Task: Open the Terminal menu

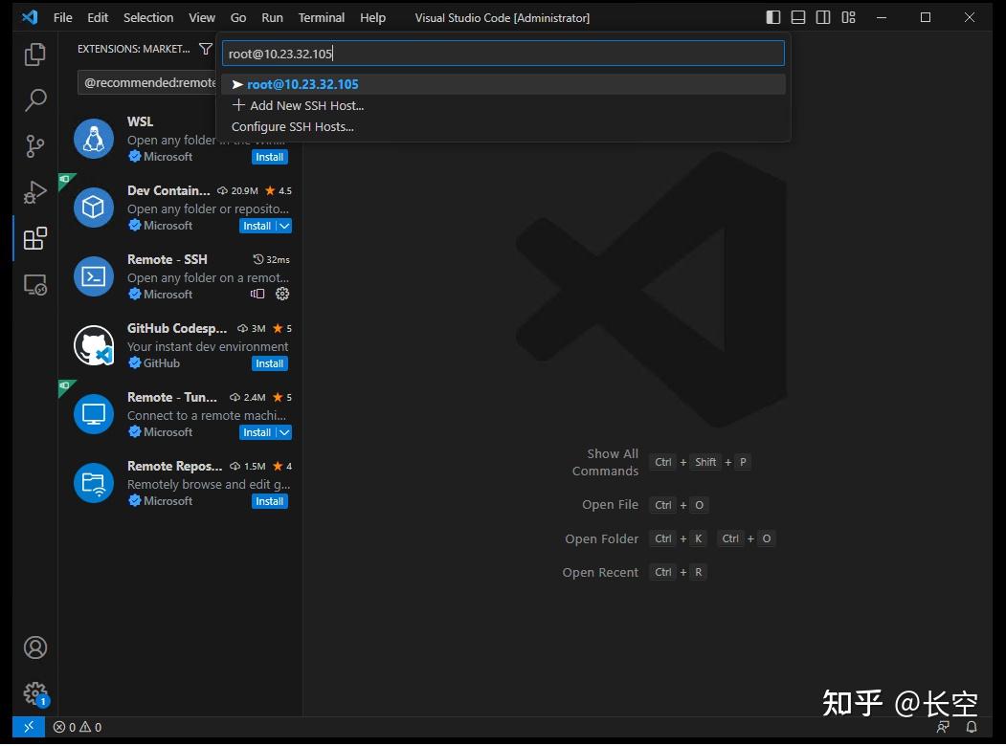Action: pos(321,17)
